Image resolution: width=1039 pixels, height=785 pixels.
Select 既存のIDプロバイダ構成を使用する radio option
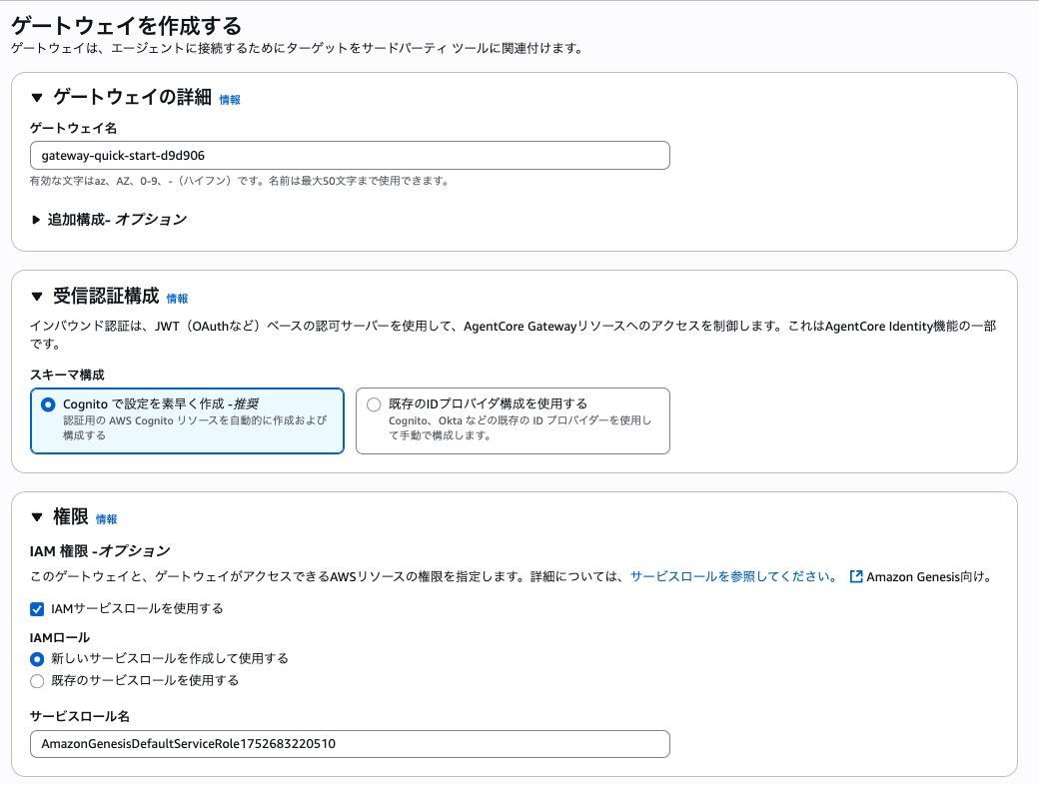pyautogui.click(x=374, y=404)
